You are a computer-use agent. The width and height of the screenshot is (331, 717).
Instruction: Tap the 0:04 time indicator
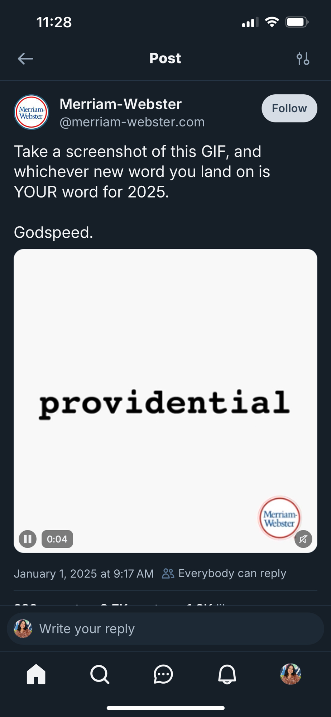tap(57, 539)
